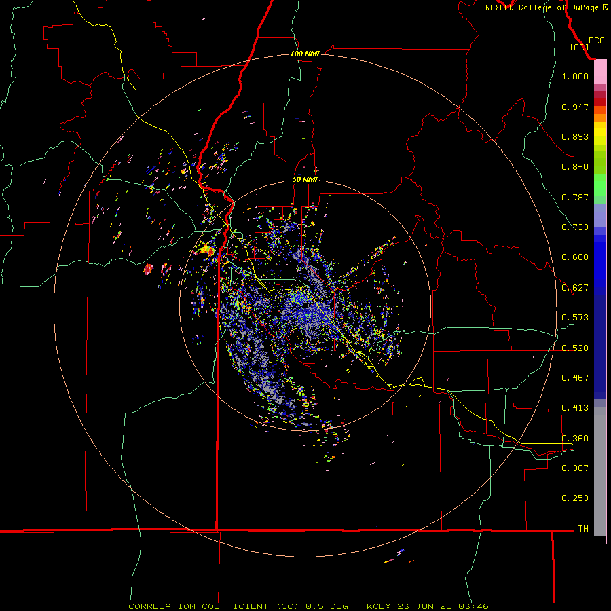Pick the gray swatch near 0.307

tap(599, 472)
